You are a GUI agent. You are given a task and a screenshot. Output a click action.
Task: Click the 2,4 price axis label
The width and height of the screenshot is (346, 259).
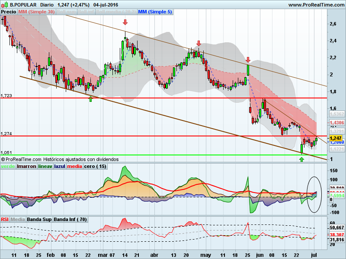tap(333, 41)
